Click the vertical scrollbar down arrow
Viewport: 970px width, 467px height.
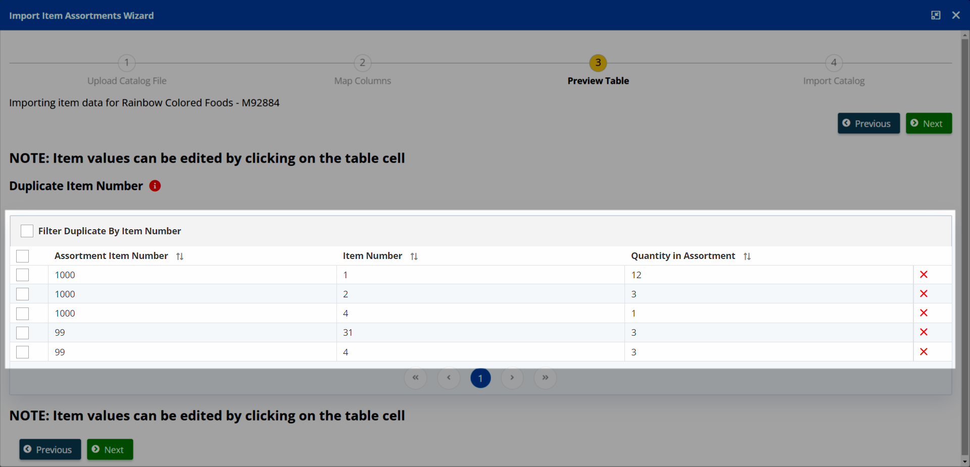pos(964,461)
